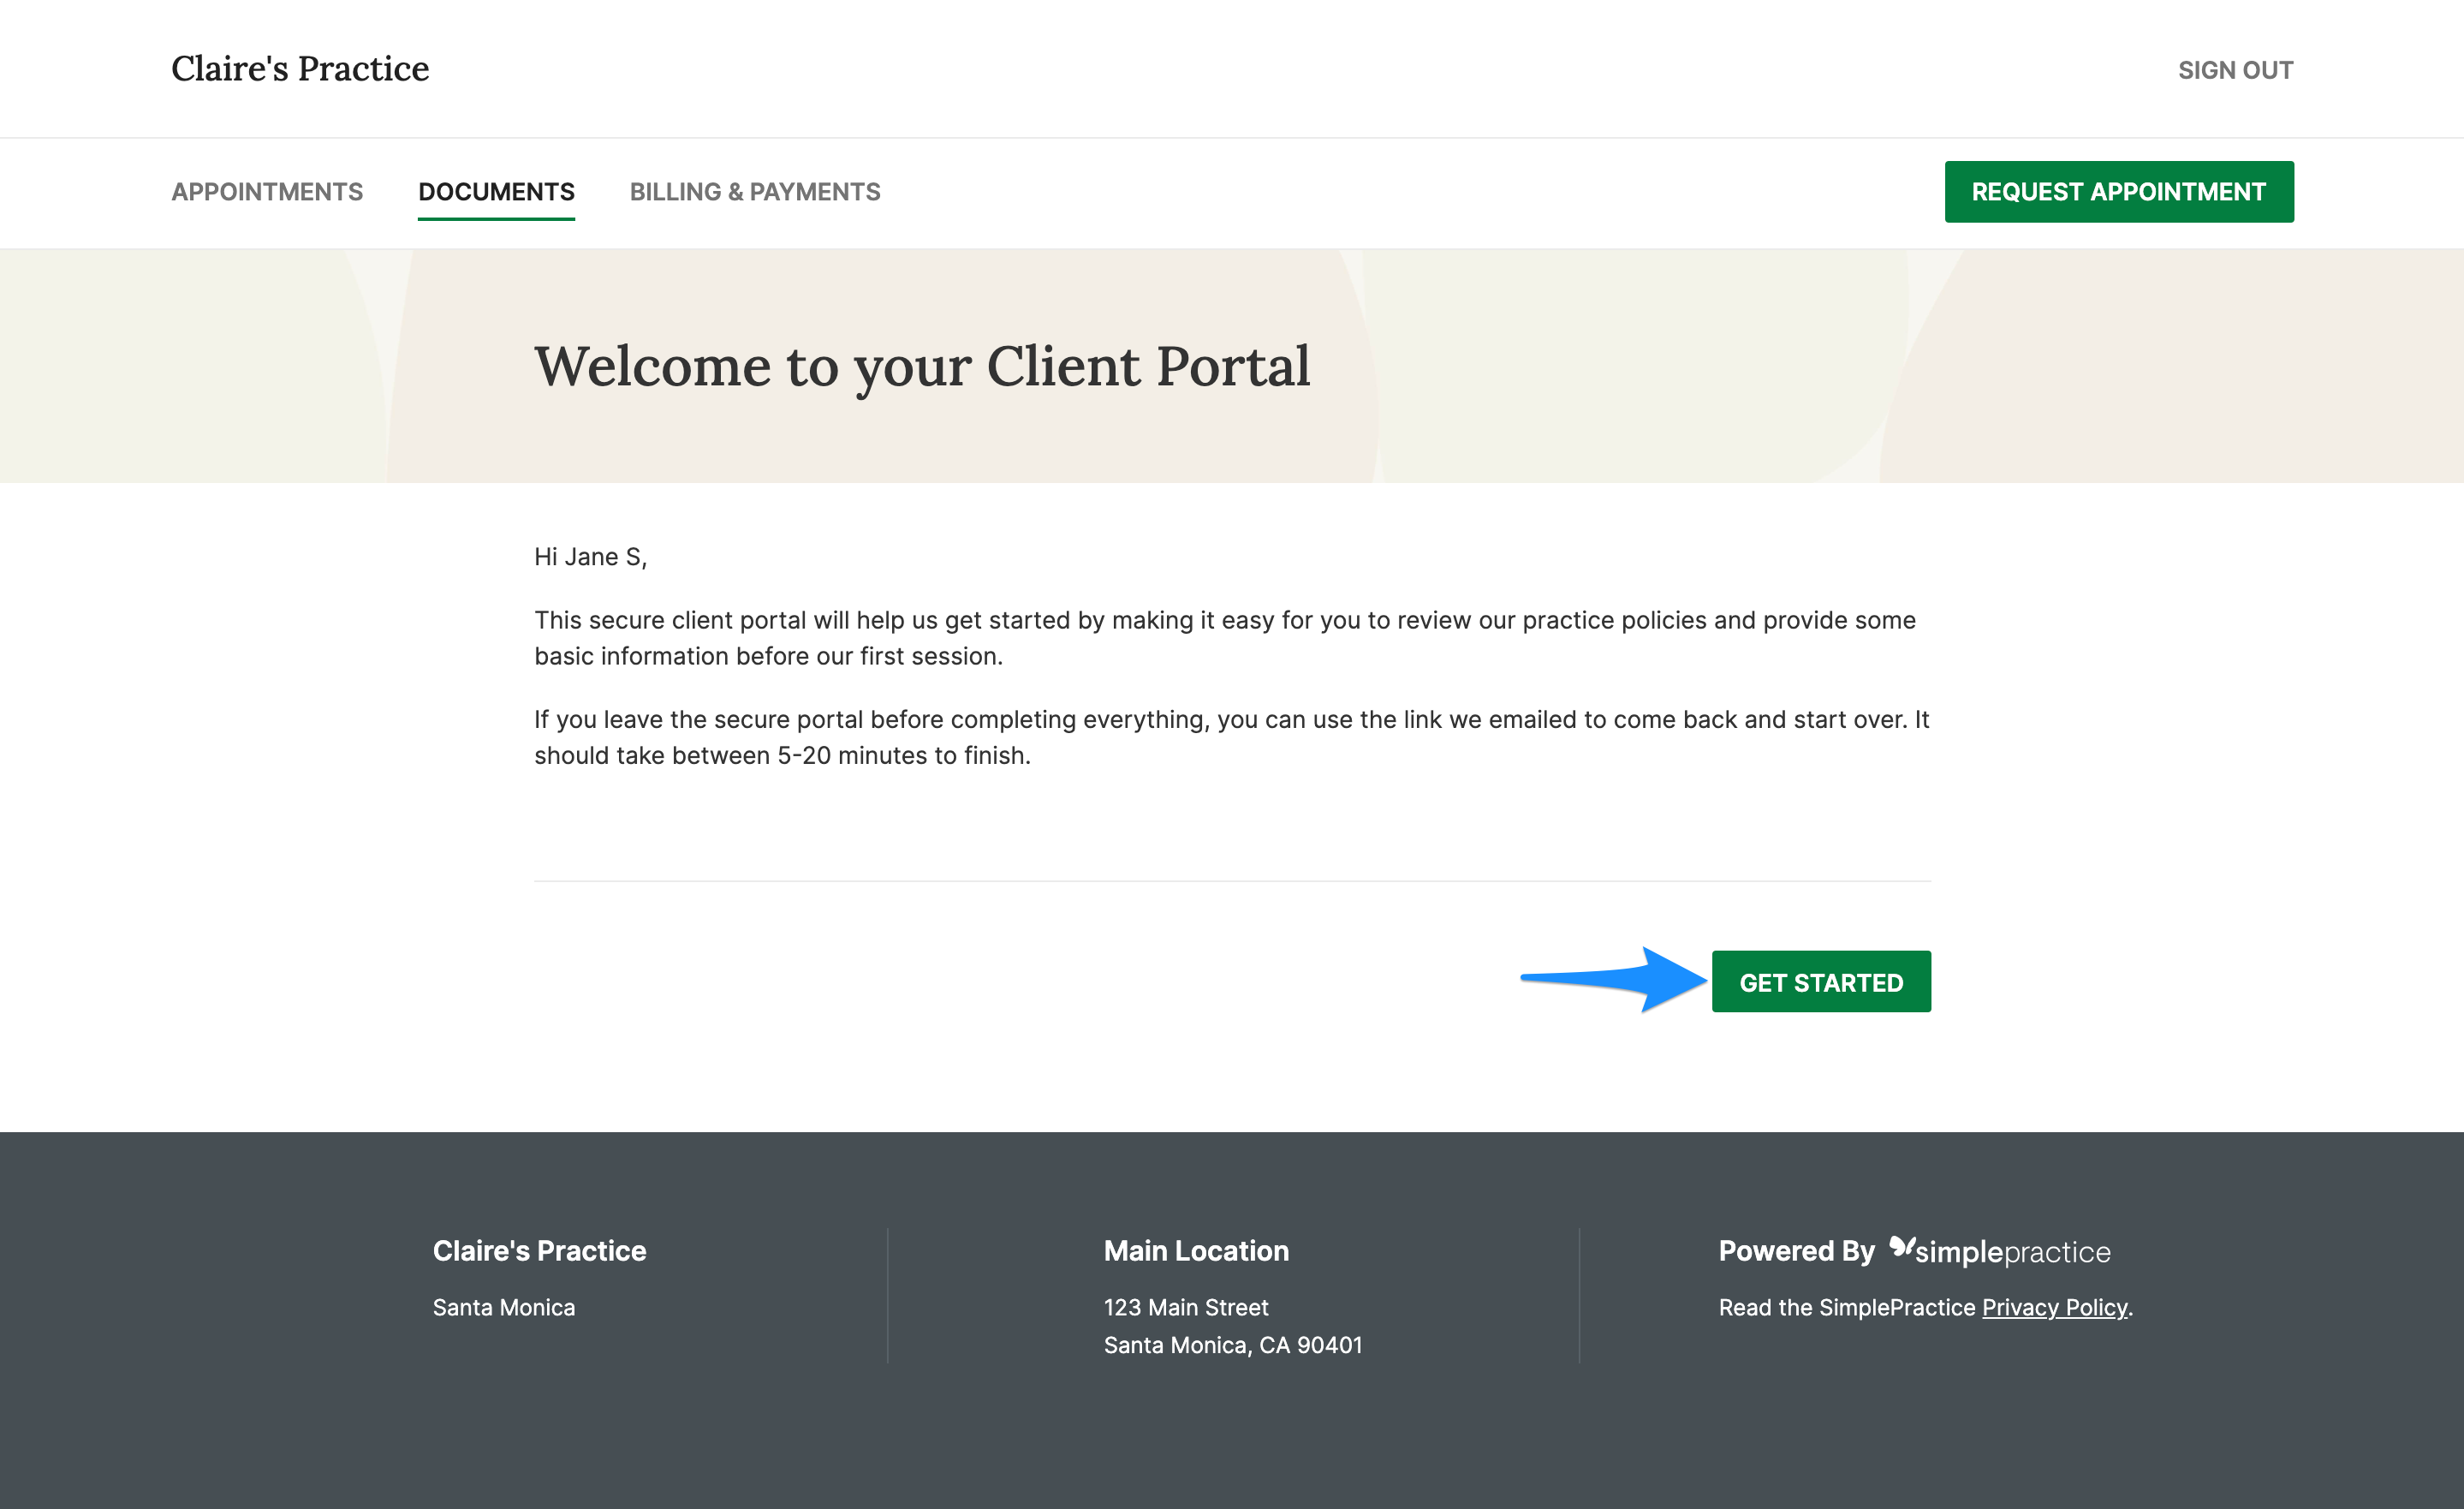Select the DOCUMENTS tab

[497, 192]
